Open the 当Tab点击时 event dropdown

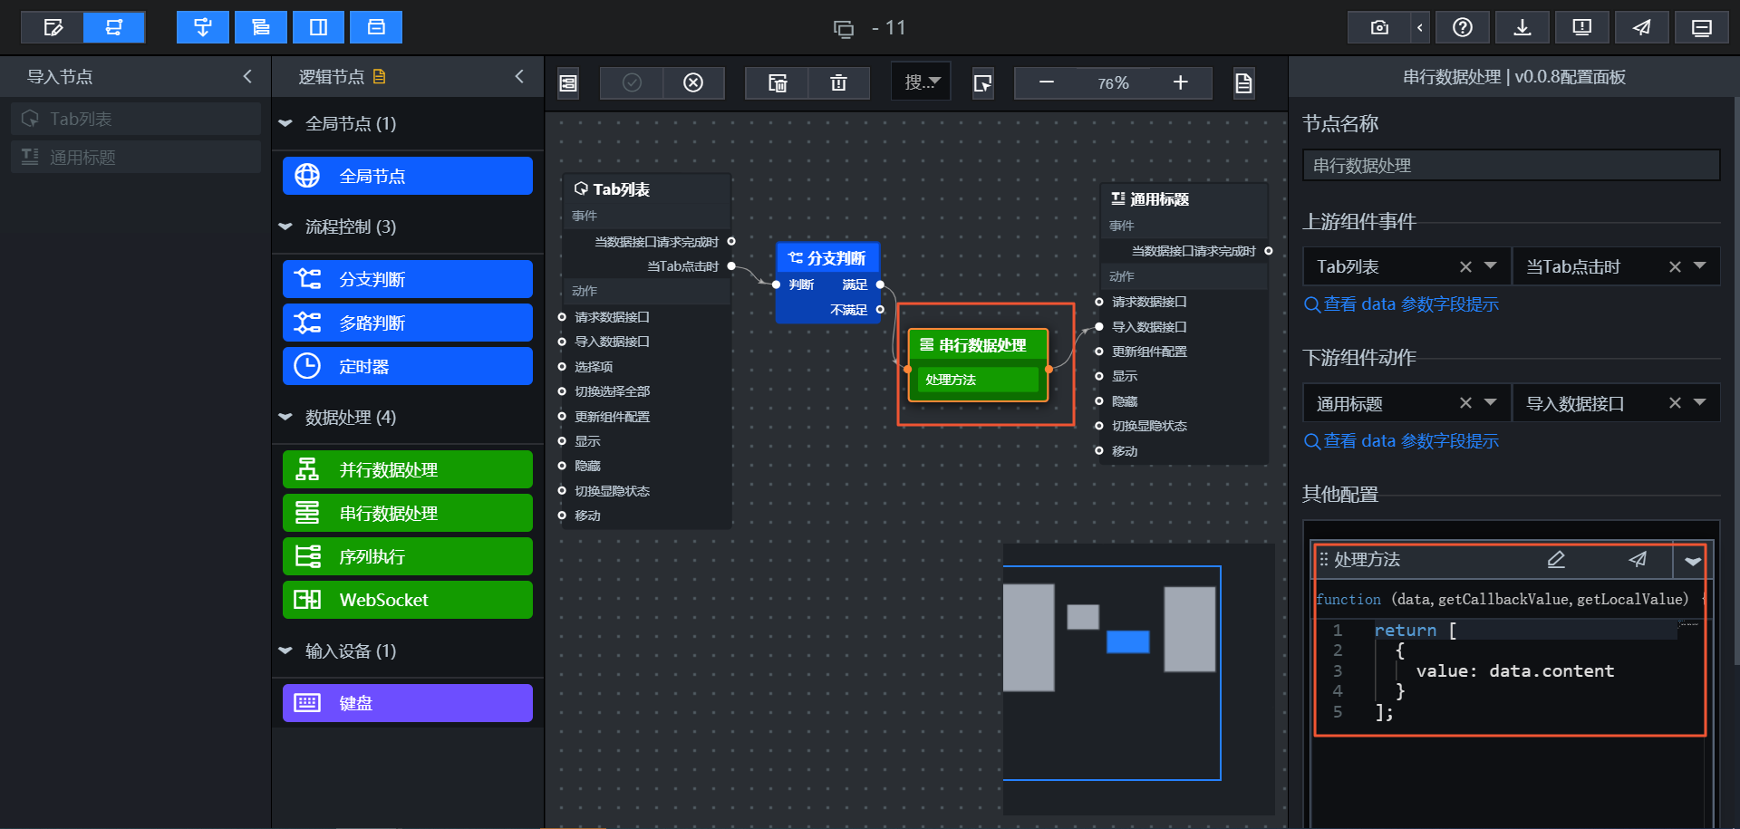point(1700,266)
